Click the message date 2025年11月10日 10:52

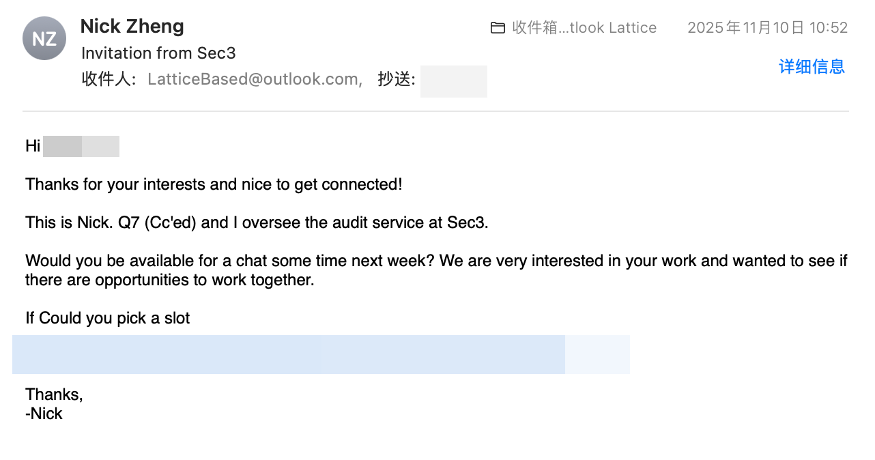767,28
